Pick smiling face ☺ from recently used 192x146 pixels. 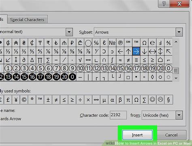152,100
